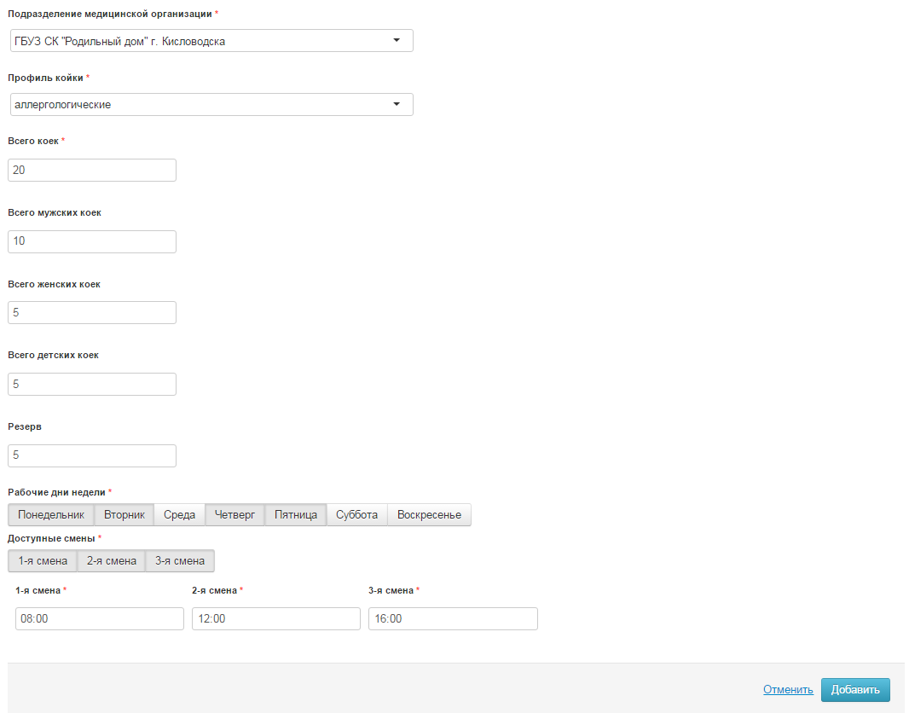Enable Воскресенье as a workday
Screen dimensions: 909x713
(x=429, y=515)
